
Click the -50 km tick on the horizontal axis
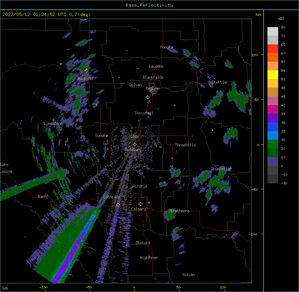click(x=89, y=287)
